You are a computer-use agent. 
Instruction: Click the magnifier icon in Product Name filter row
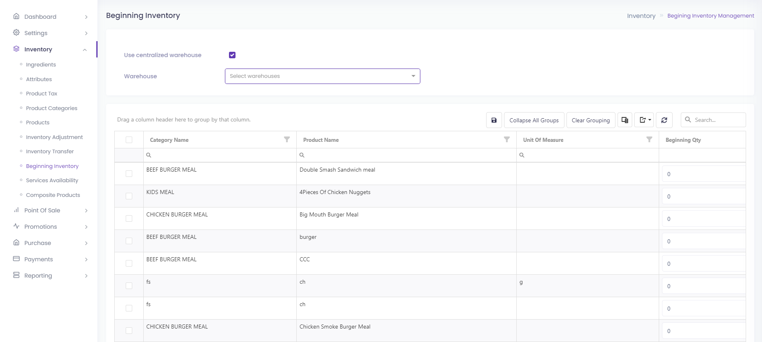(302, 155)
